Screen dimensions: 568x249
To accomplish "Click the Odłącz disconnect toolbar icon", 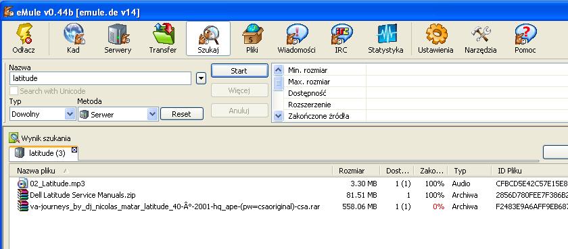I will pyautogui.click(x=24, y=38).
